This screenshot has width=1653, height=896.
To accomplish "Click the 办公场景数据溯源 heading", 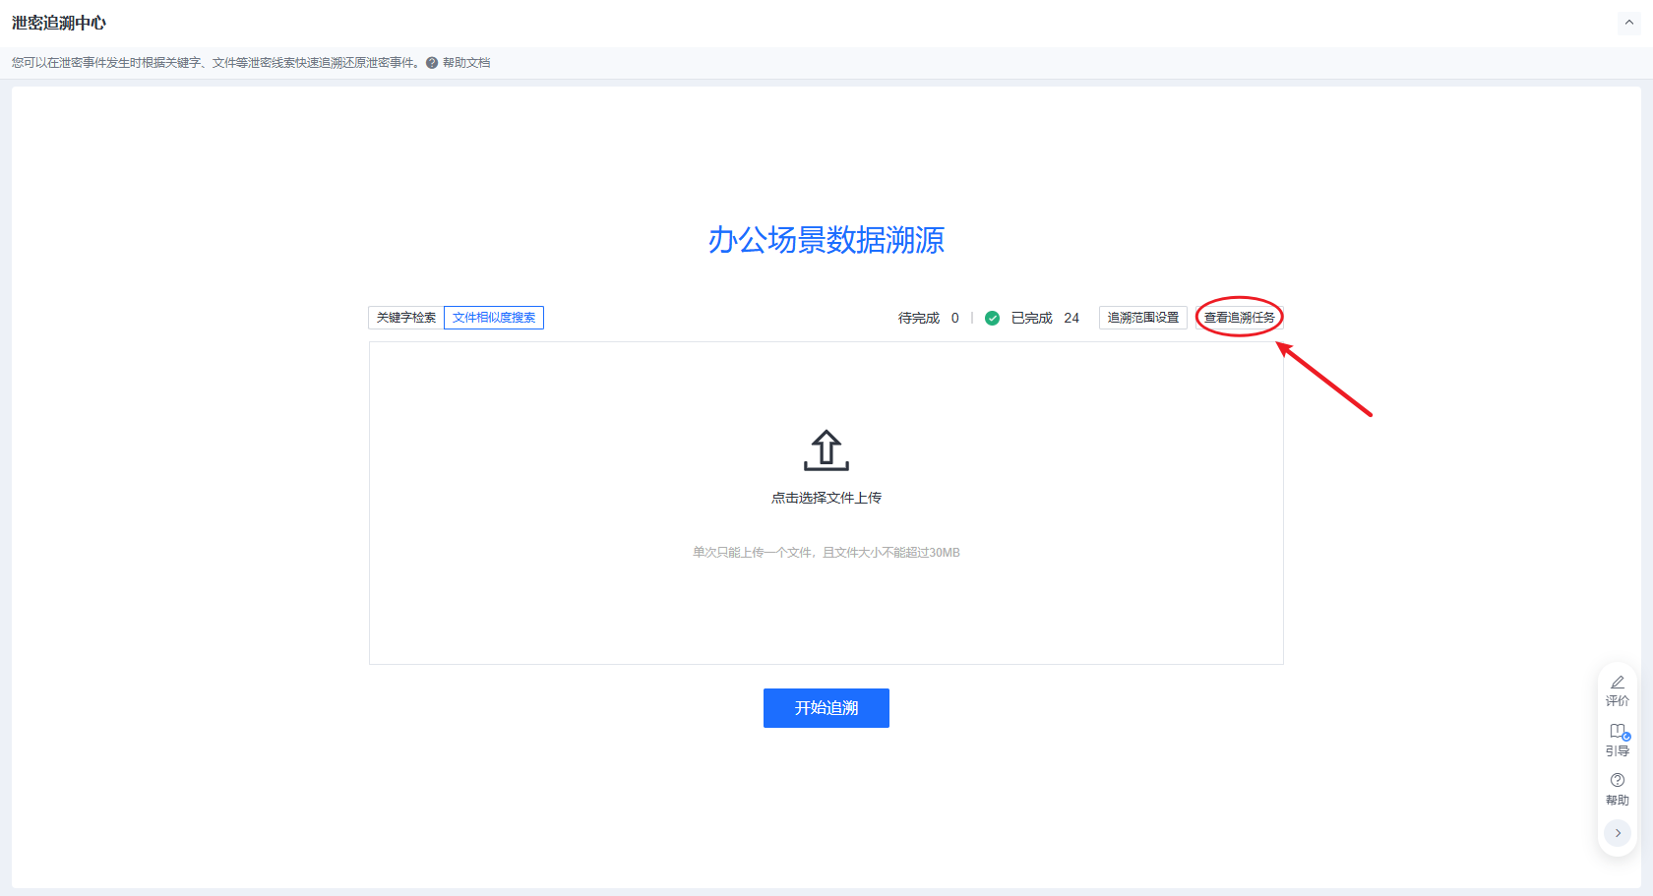I will 826,240.
